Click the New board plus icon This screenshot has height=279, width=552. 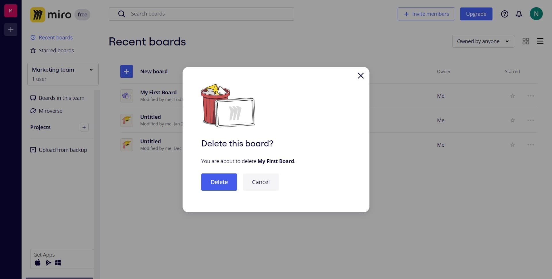[126, 71]
